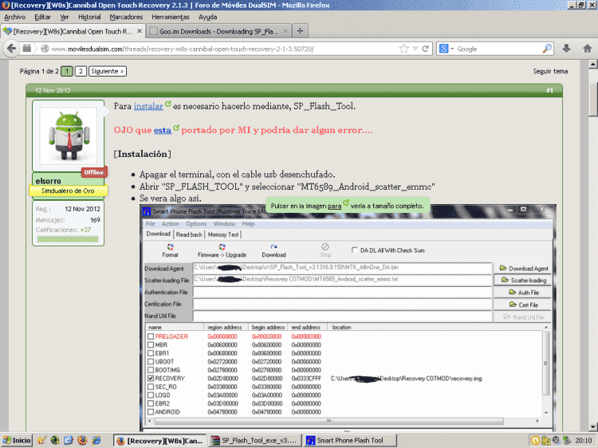Click Scatter-loading button in Flash Tool screenshot
Image resolution: width=598 pixels, height=448 pixels.
522,281
